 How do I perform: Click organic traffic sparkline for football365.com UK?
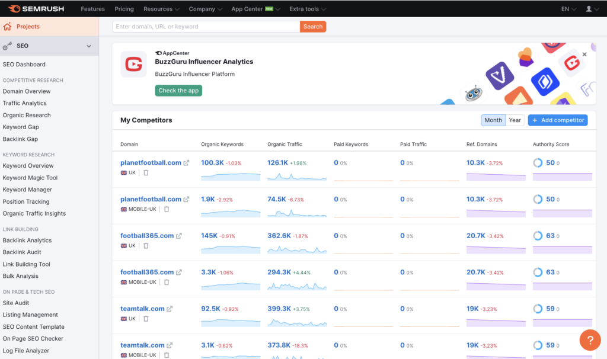tap(297, 249)
